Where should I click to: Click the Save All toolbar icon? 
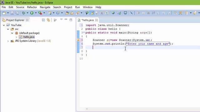pyautogui.click(x=17, y=13)
